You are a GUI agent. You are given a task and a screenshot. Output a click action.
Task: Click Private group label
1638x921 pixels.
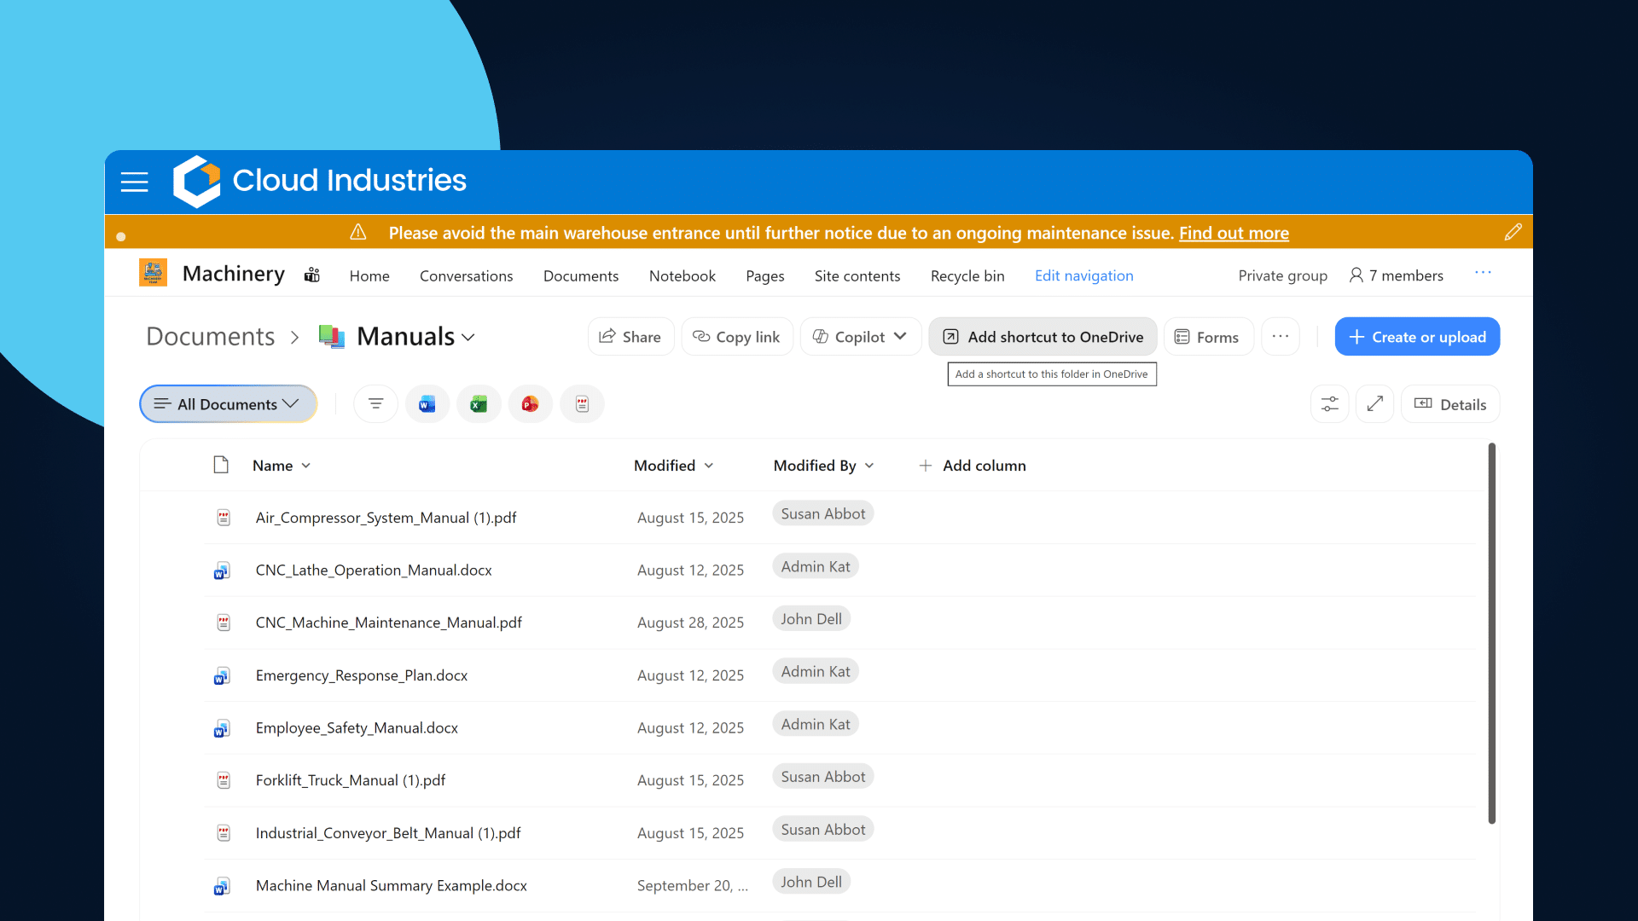pos(1283,275)
